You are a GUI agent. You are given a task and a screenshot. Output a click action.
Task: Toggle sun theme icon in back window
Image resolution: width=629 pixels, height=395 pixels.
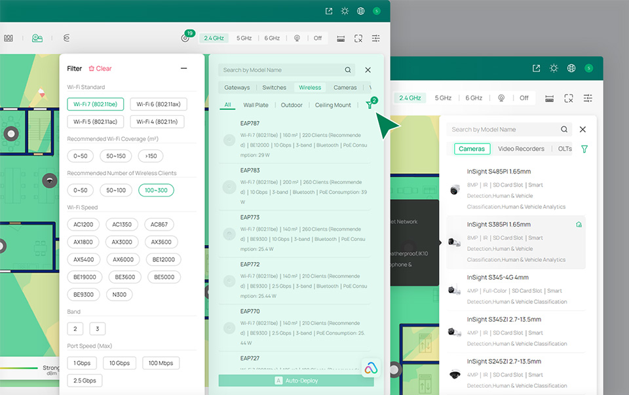click(554, 68)
